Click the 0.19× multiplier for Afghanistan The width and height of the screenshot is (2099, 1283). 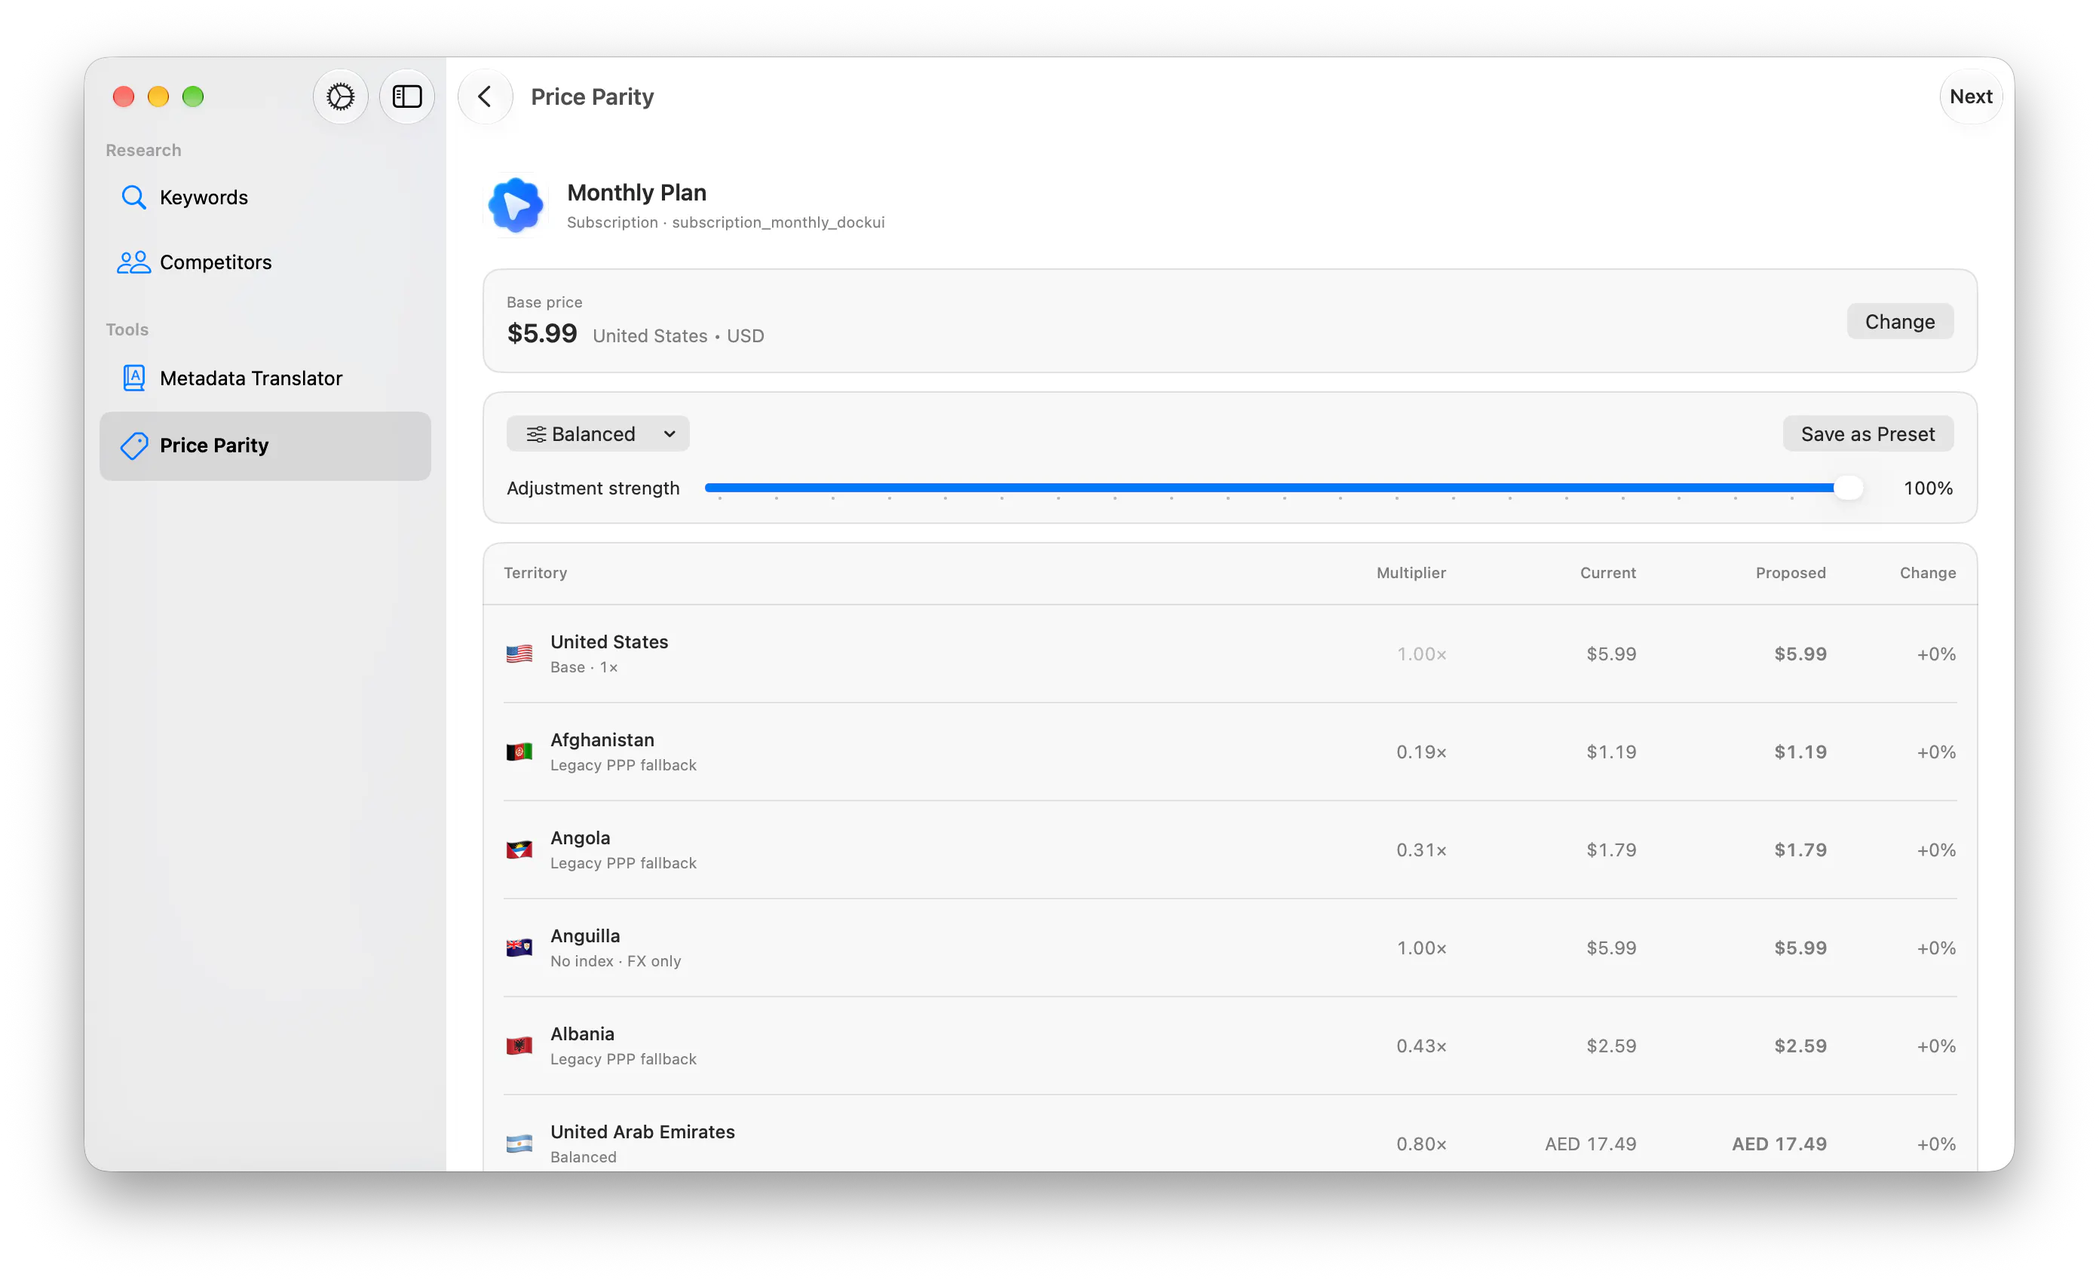pos(1421,752)
